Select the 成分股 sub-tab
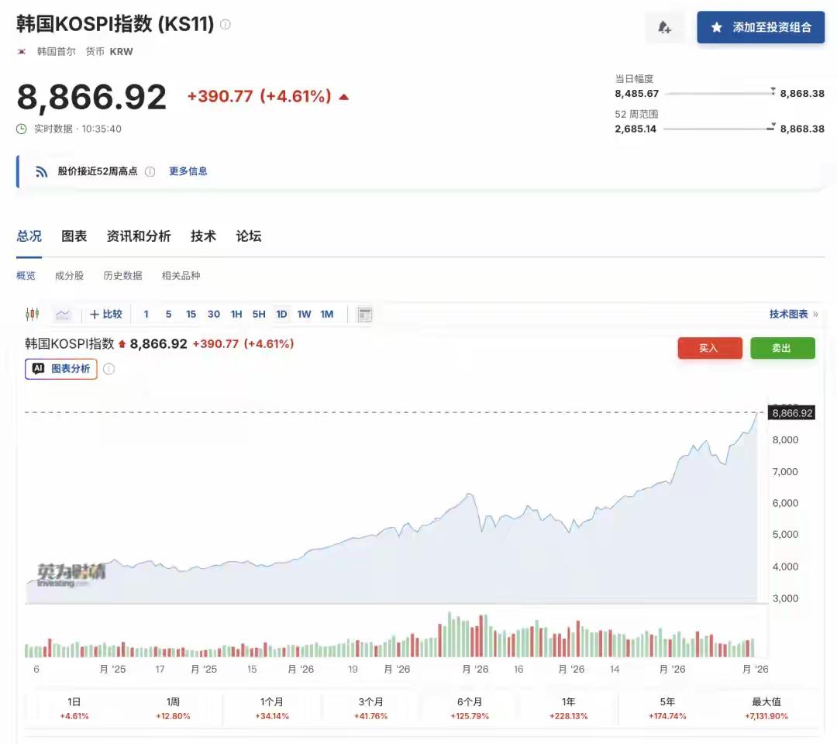The height and width of the screenshot is (744, 837). point(70,275)
